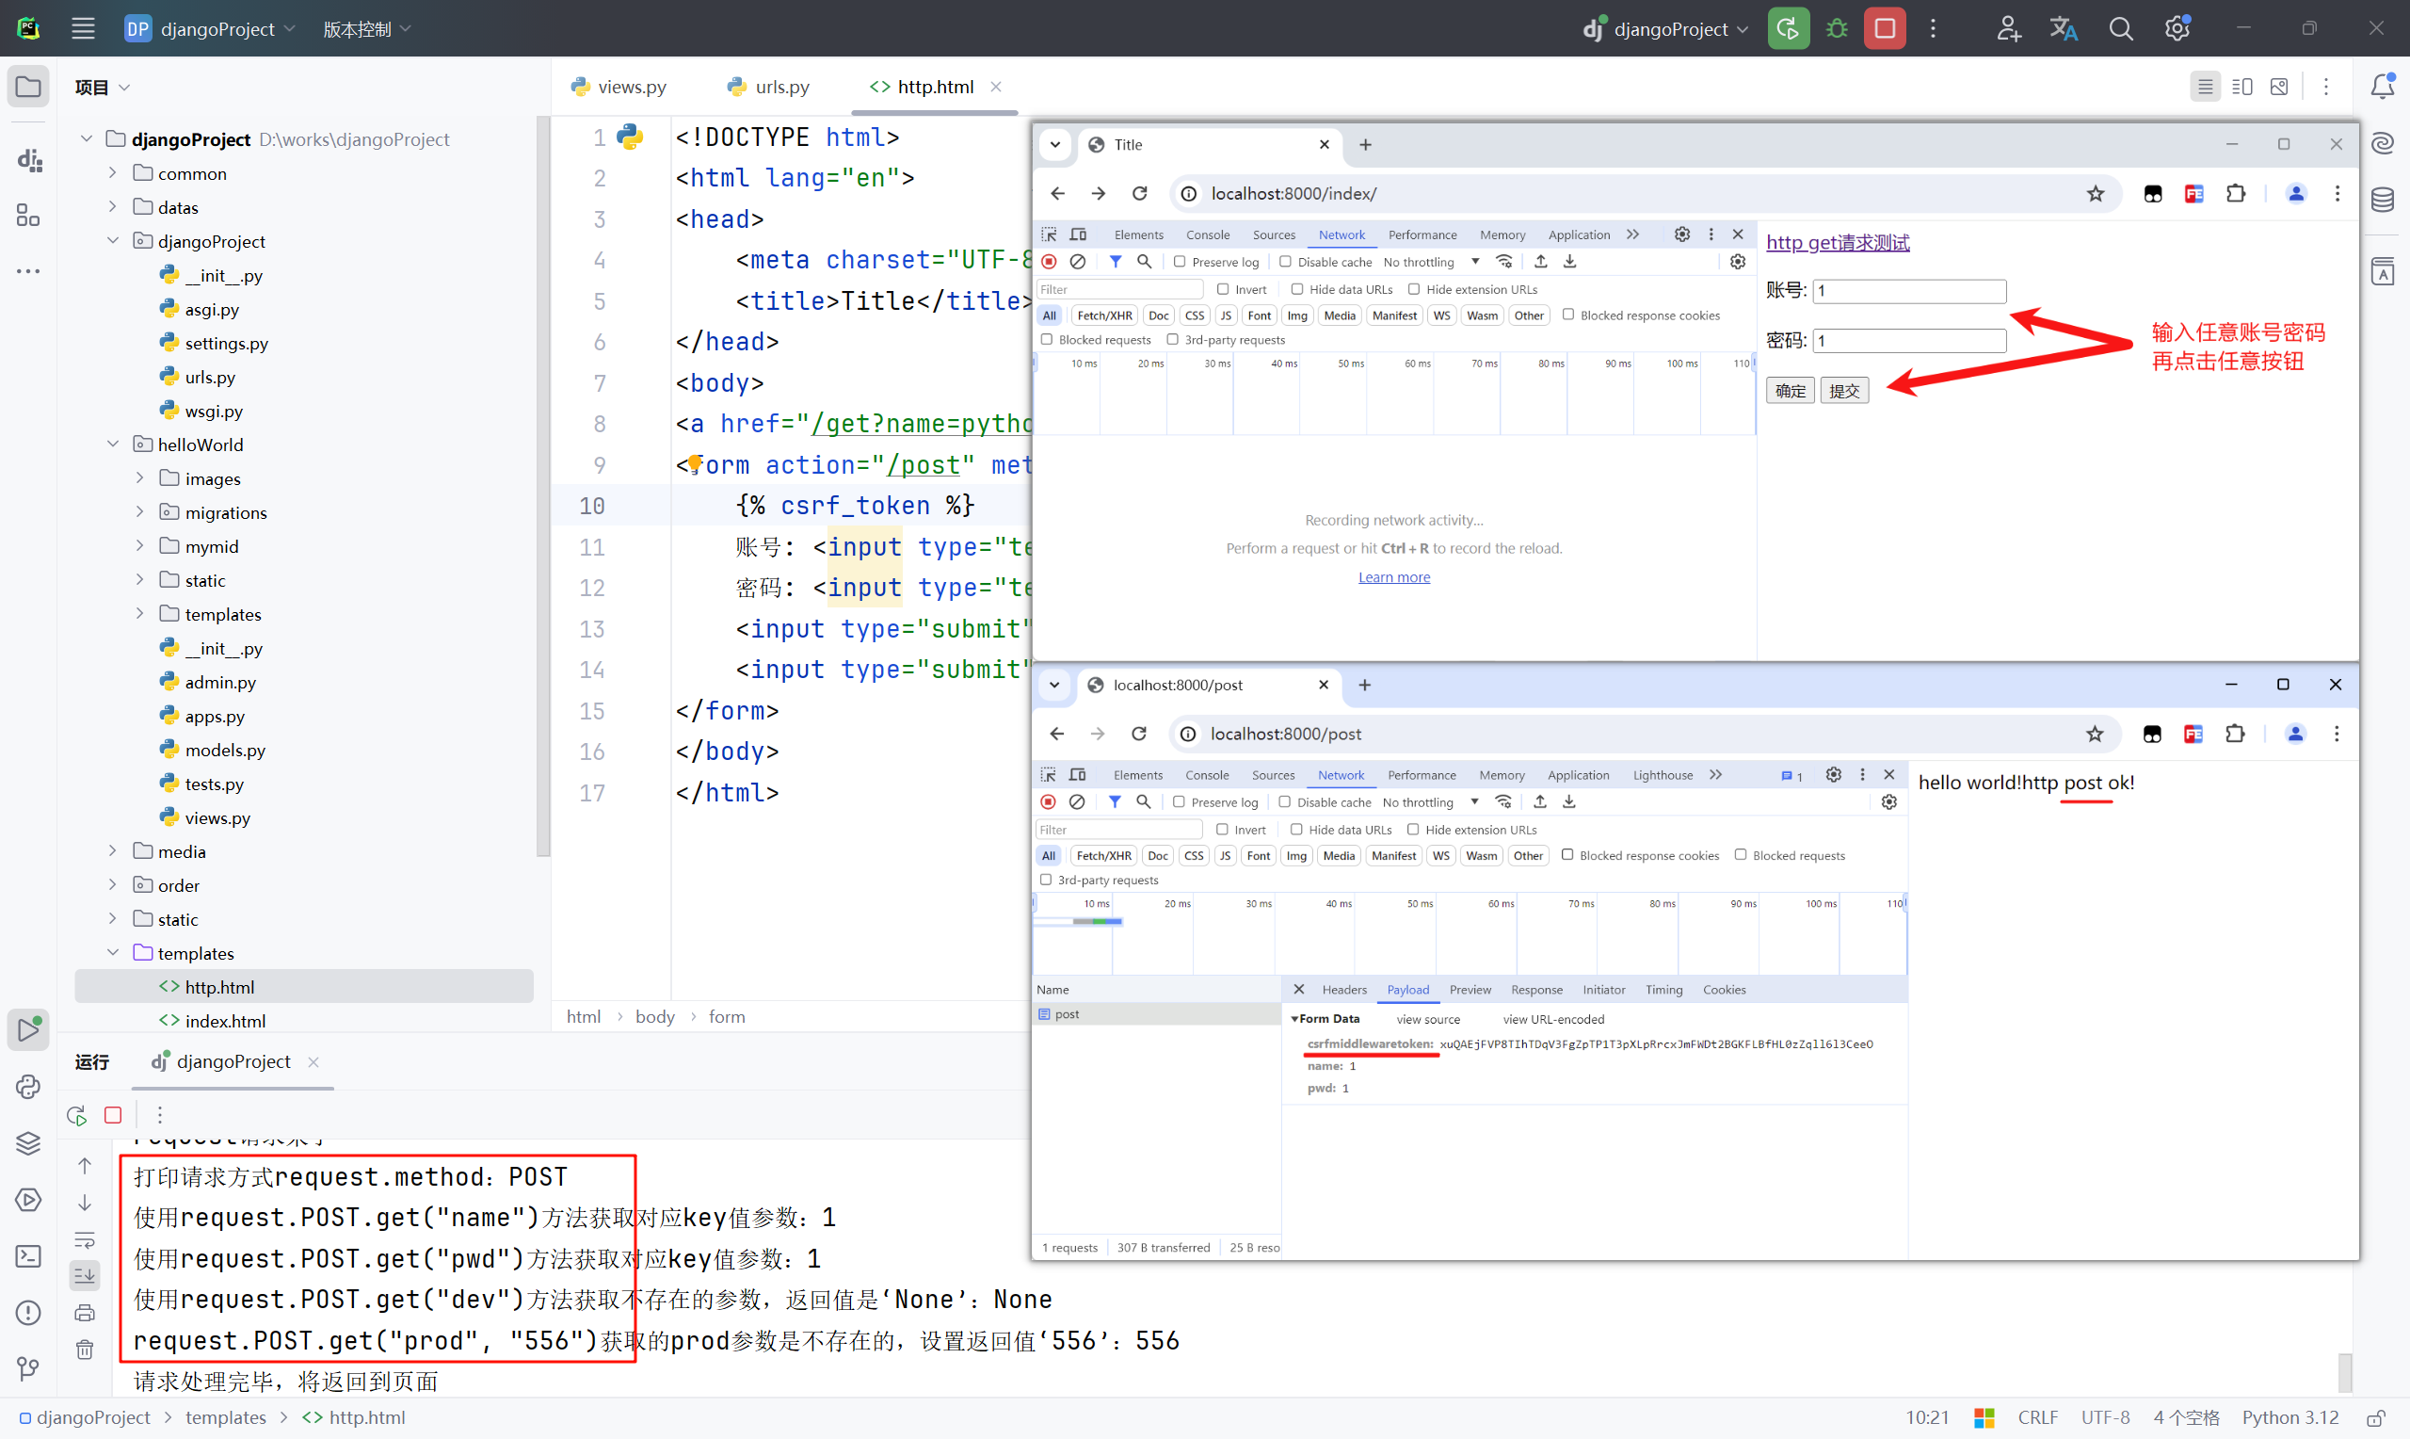Check Disable cache in lower DevTools
Image resolution: width=2410 pixels, height=1439 pixels.
(x=1284, y=802)
